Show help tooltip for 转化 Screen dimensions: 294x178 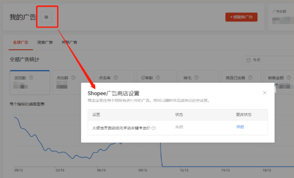pyautogui.click(x=196, y=77)
